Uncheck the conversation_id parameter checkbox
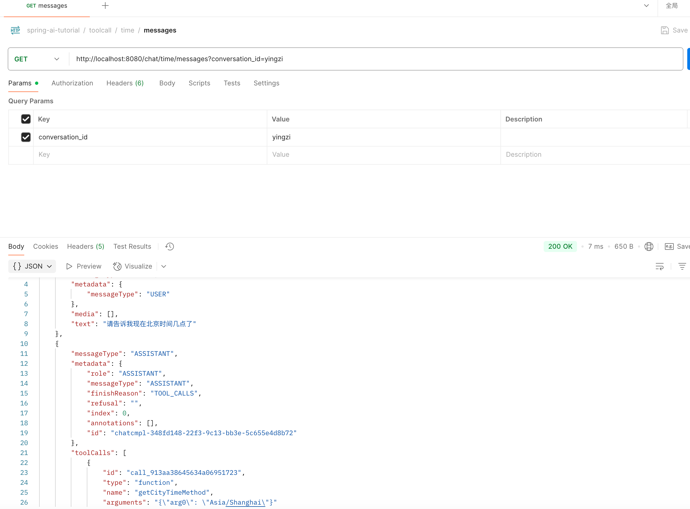Image resolution: width=690 pixels, height=509 pixels. point(26,137)
